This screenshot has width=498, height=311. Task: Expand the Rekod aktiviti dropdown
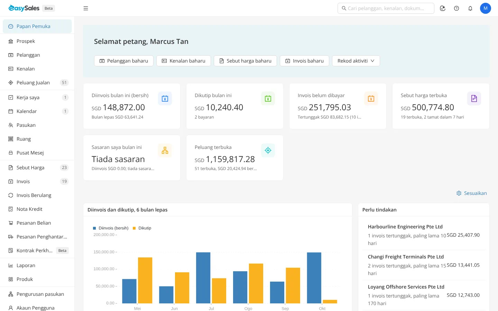pos(356,61)
